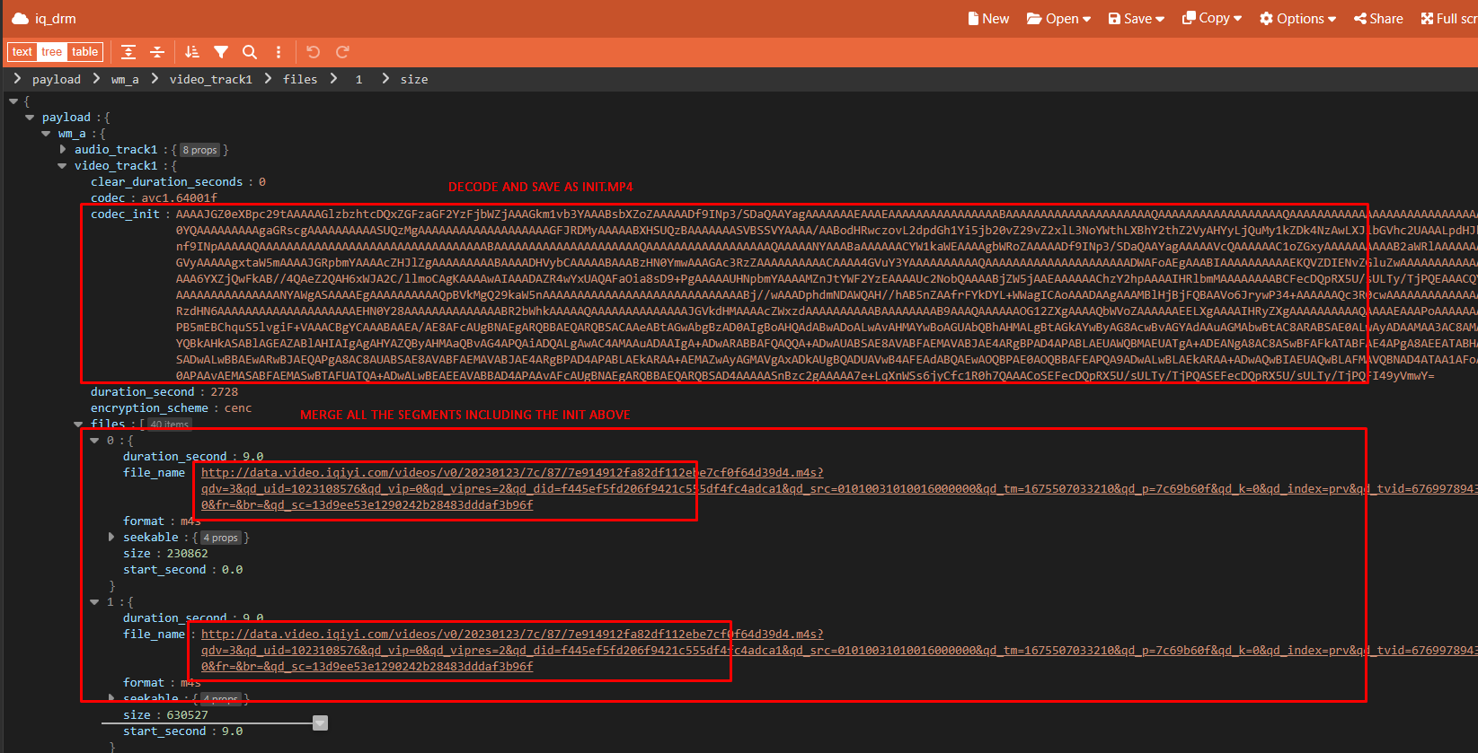
Task: Select files in the breadcrumb path
Action: coord(300,79)
